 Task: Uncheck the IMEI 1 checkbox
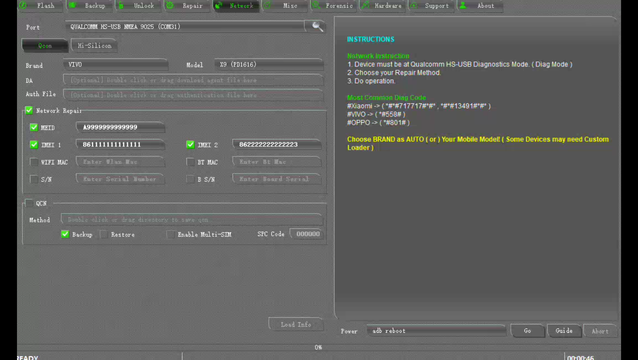(34, 145)
